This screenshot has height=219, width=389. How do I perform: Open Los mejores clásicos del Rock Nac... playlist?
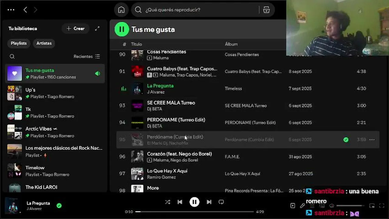coord(55,151)
